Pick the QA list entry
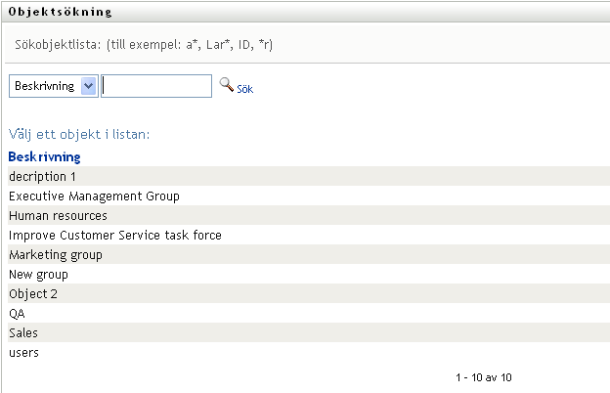 click(x=17, y=313)
